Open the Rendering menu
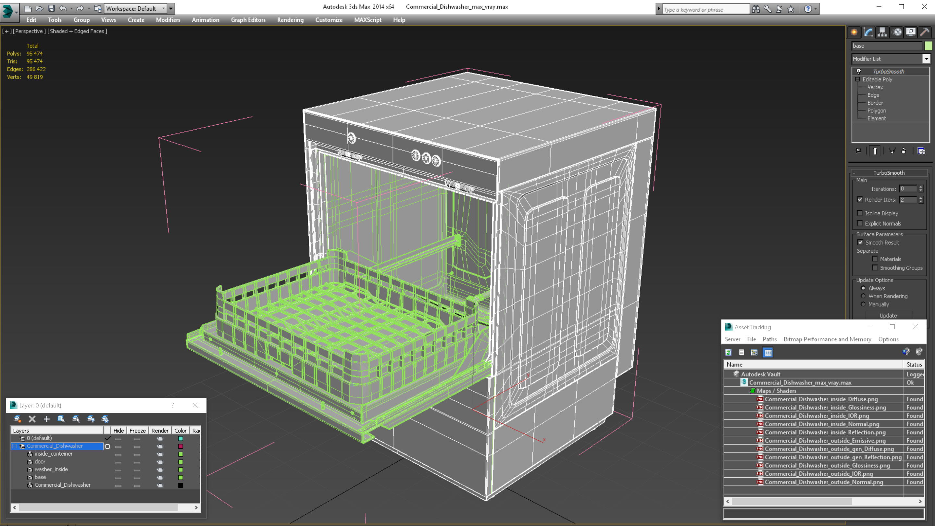Screen dimensions: 935x526 (x=290, y=20)
